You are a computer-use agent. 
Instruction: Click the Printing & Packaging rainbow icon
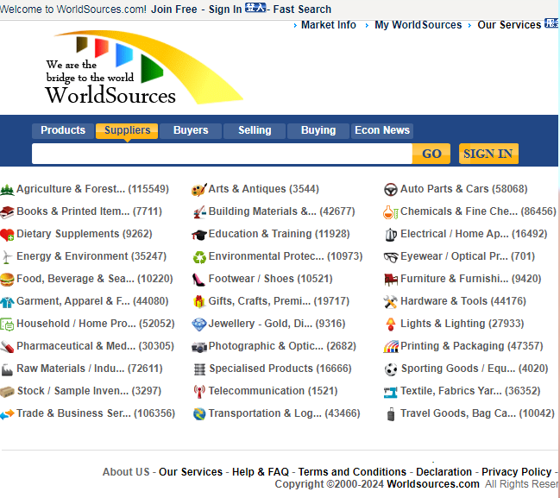[x=391, y=346]
